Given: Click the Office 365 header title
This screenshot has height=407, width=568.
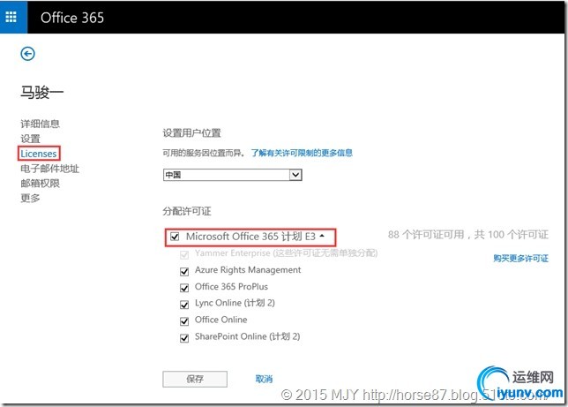Looking at the screenshot, I should (72, 18).
